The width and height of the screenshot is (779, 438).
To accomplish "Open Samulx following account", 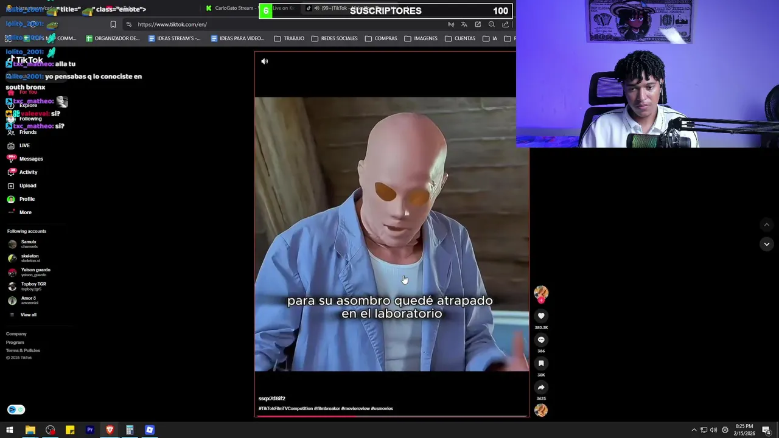I will coord(23,244).
